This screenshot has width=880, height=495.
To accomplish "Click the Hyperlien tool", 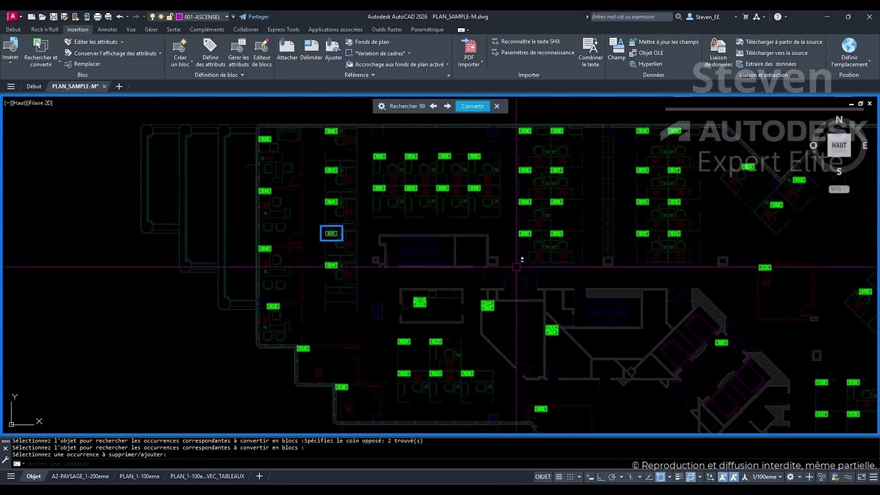I will tap(645, 64).
